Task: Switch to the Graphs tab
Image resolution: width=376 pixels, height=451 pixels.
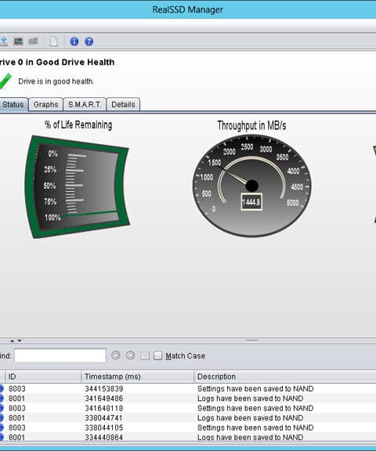Action: [x=46, y=104]
